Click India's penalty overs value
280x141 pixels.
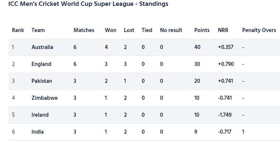click(243, 132)
